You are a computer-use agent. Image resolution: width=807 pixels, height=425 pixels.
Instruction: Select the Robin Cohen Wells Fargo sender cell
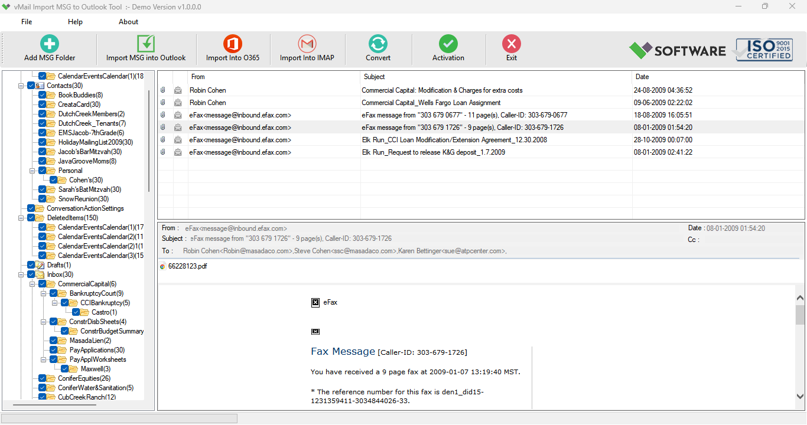208,103
